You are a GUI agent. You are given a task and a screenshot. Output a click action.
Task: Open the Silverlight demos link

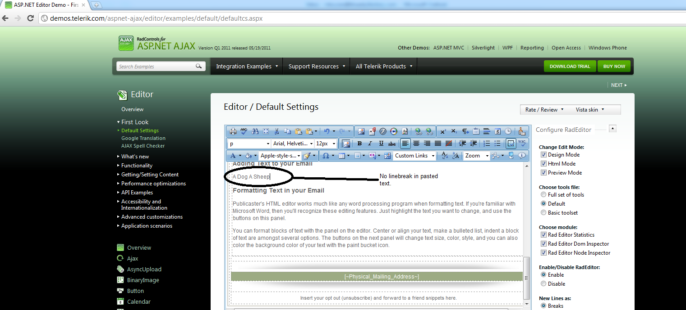tap(483, 48)
